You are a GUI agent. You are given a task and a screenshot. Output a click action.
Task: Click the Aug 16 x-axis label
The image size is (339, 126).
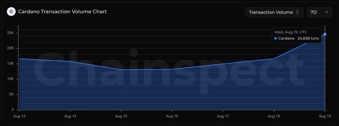[x=172, y=116]
